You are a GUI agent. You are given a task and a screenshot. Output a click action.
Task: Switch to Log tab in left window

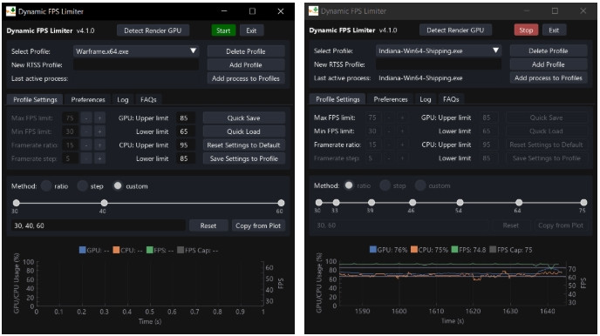click(x=123, y=99)
